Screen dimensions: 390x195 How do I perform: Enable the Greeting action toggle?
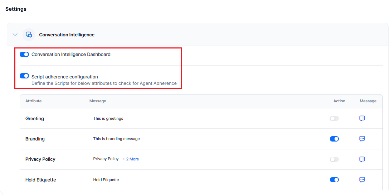[x=334, y=118]
